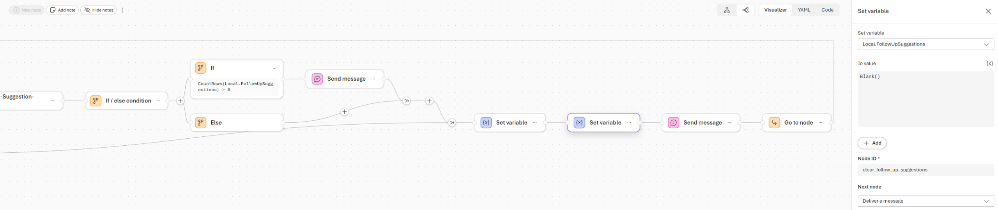Switch to the YAML tab
998x210 pixels.
[804, 10]
